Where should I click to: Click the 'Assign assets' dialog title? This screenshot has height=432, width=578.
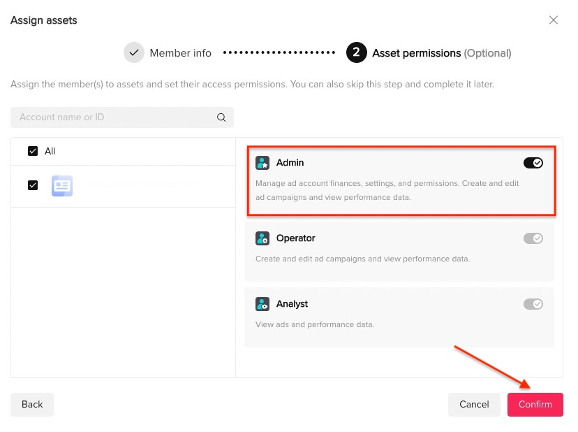pyautogui.click(x=44, y=20)
